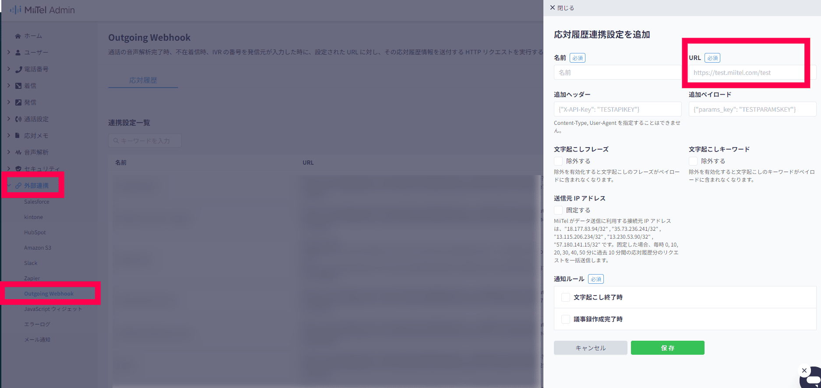Go to the メール通知 page
821x388 pixels.
click(x=37, y=340)
